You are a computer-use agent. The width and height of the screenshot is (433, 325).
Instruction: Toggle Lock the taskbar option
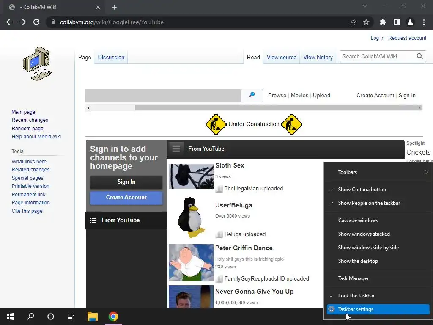click(378, 296)
